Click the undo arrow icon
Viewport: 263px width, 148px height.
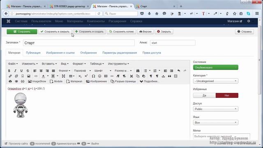pyautogui.click(x=179, y=71)
